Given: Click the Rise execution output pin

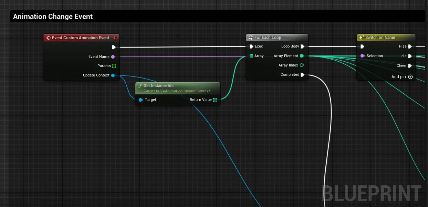Looking at the screenshot, I should point(410,46).
